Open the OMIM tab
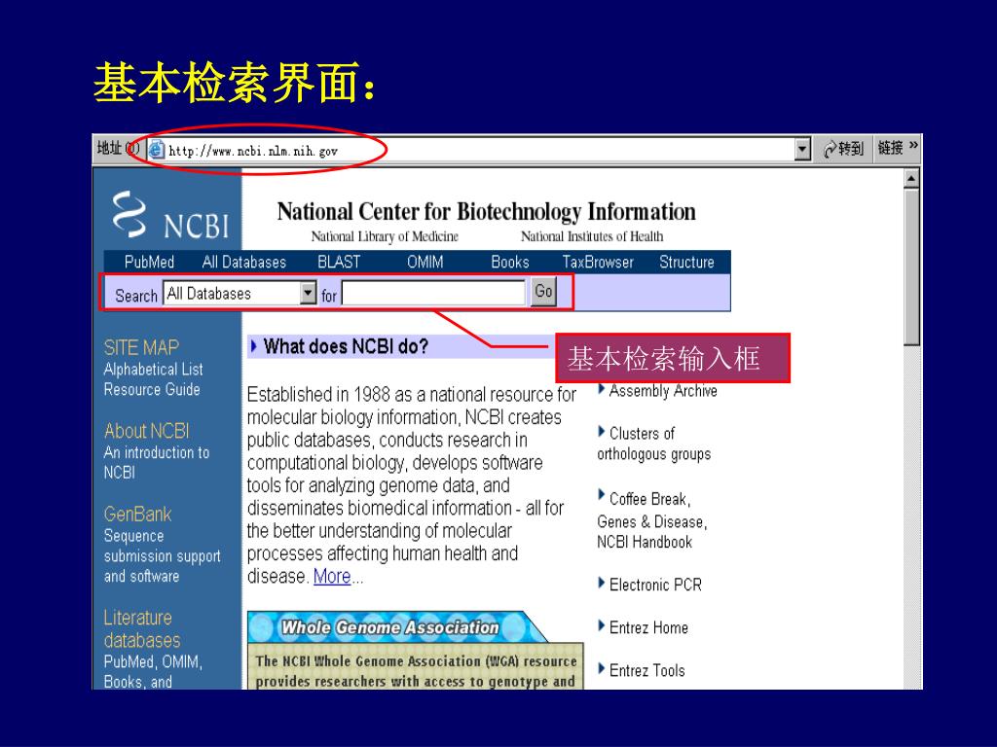 tap(425, 262)
